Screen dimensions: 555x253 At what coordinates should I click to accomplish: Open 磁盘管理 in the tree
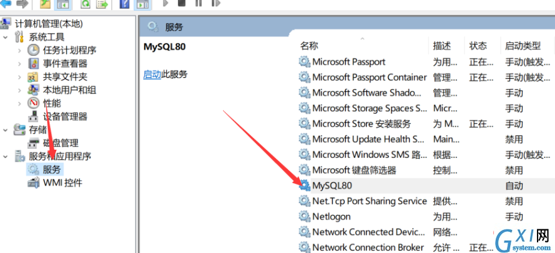60,143
